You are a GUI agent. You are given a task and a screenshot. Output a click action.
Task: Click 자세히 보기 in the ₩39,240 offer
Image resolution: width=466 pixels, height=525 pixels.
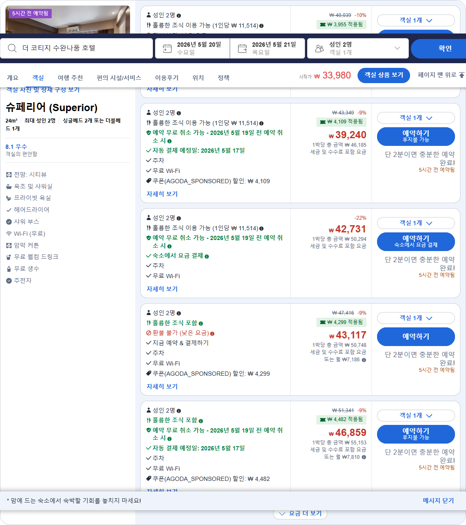(162, 194)
